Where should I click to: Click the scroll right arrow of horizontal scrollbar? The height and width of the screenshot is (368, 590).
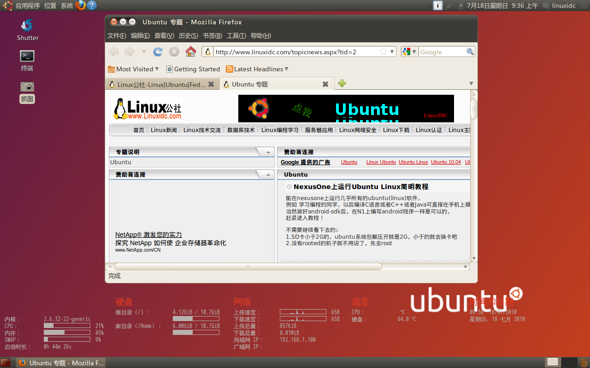pyautogui.click(x=466, y=266)
